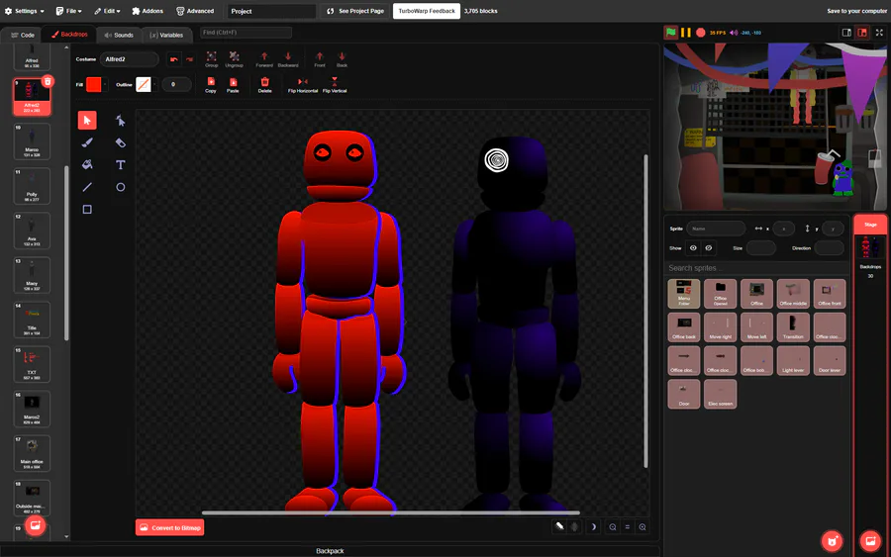Screen dimensions: 891x557
Task: Move selection Forward one layer
Action: click(x=264, y=59)
